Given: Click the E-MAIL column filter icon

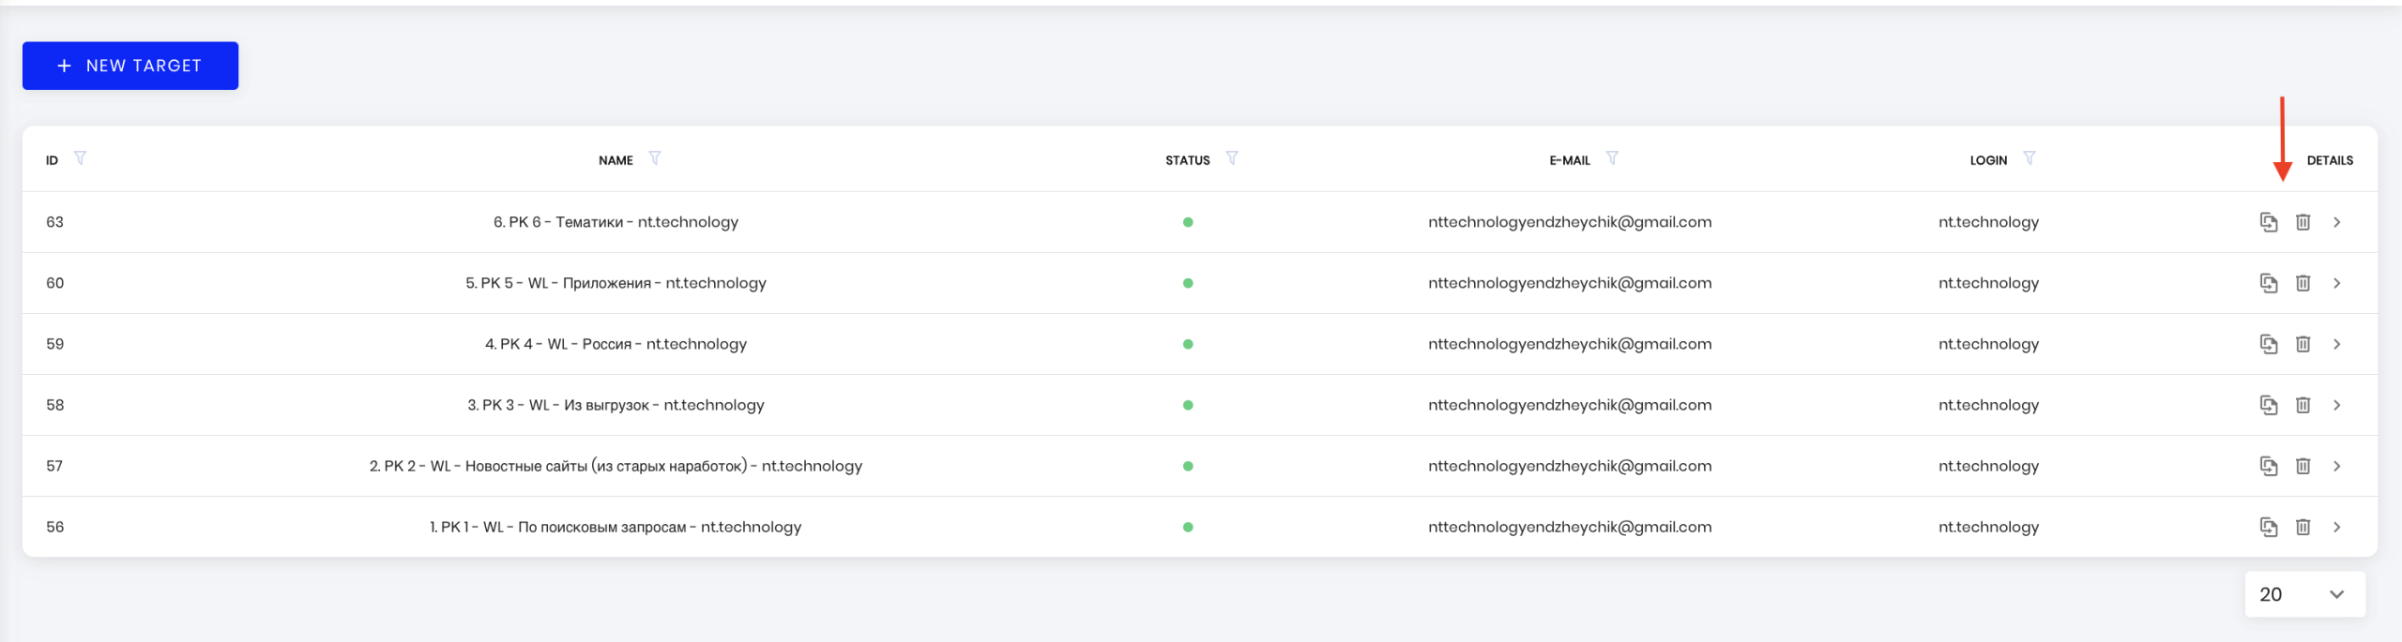Looking at the screenshot, I should tap(1612, 158).
